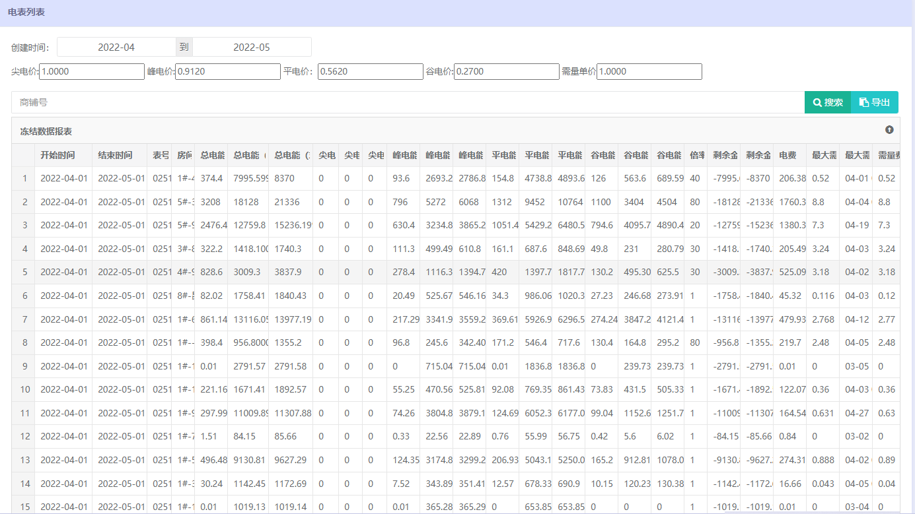Click the 倍率 column header
Viewport: 915px width, 514px height.
[x=696, y=155]
